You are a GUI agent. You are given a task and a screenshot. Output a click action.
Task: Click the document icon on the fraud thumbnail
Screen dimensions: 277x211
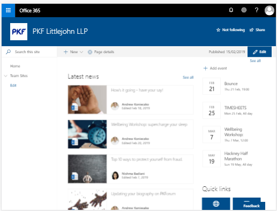click(74, 176)
